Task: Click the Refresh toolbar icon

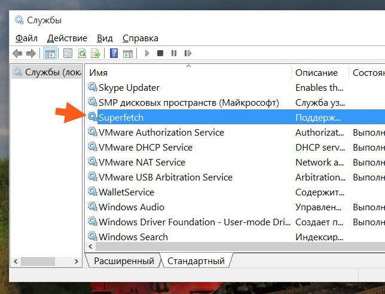Action: [x=82, y=53]
